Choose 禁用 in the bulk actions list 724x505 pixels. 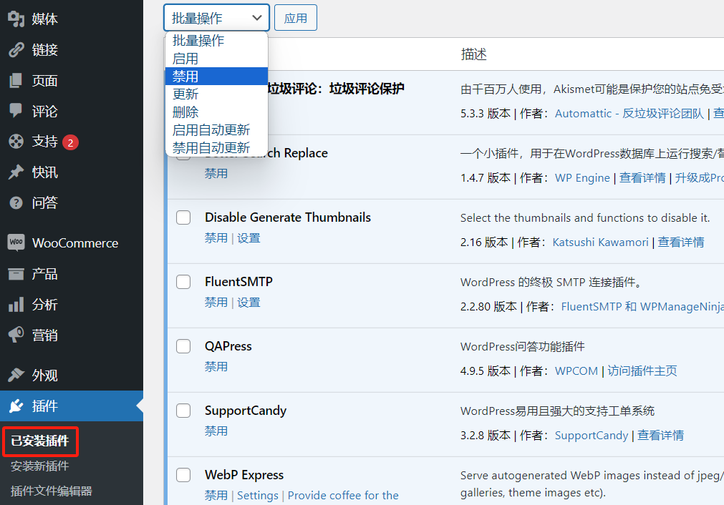[x=186, y=77]
